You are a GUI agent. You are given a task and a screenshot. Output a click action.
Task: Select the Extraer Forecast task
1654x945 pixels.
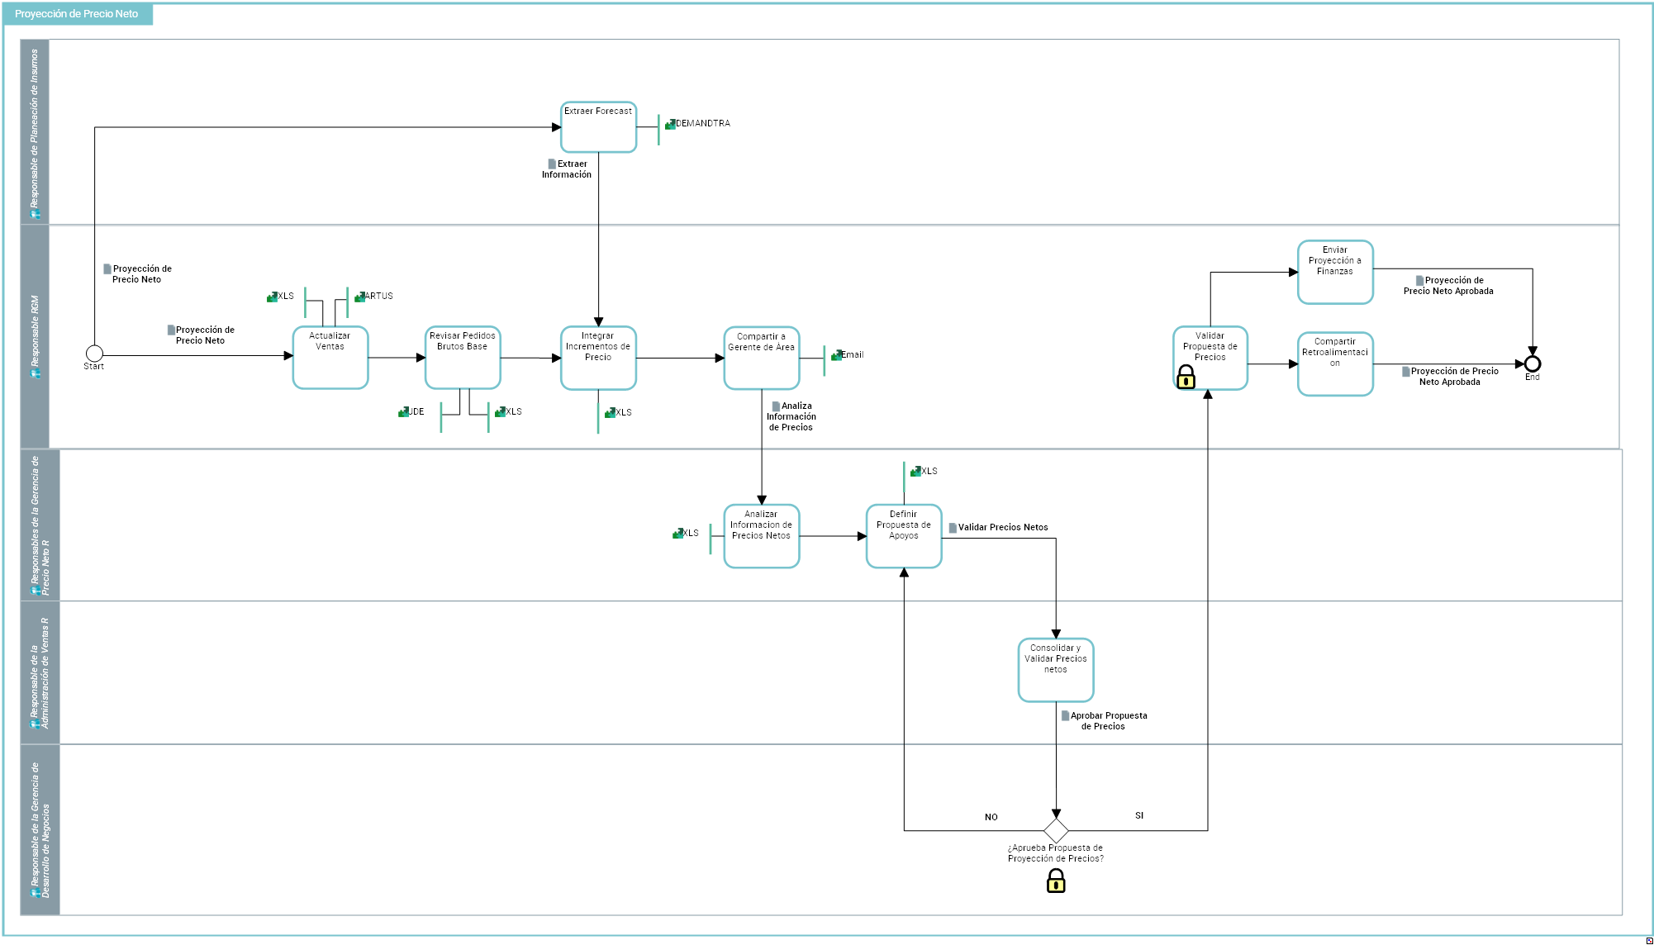[x=598, y=127]
